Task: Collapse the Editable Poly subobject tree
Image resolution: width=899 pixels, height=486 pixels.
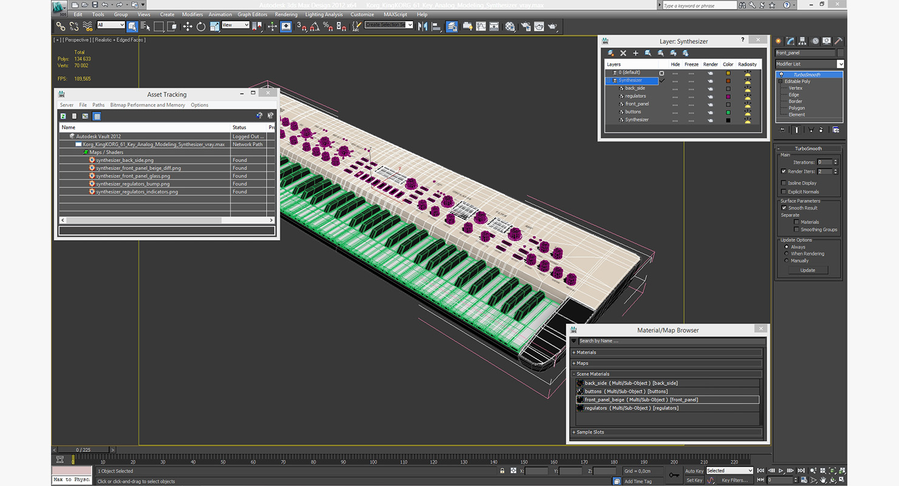Action: coord(781,81)
